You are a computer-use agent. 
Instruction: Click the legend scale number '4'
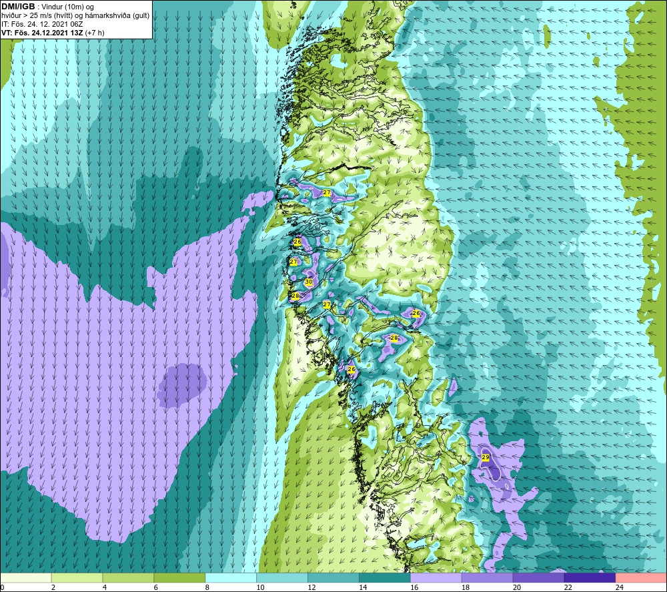105,587
